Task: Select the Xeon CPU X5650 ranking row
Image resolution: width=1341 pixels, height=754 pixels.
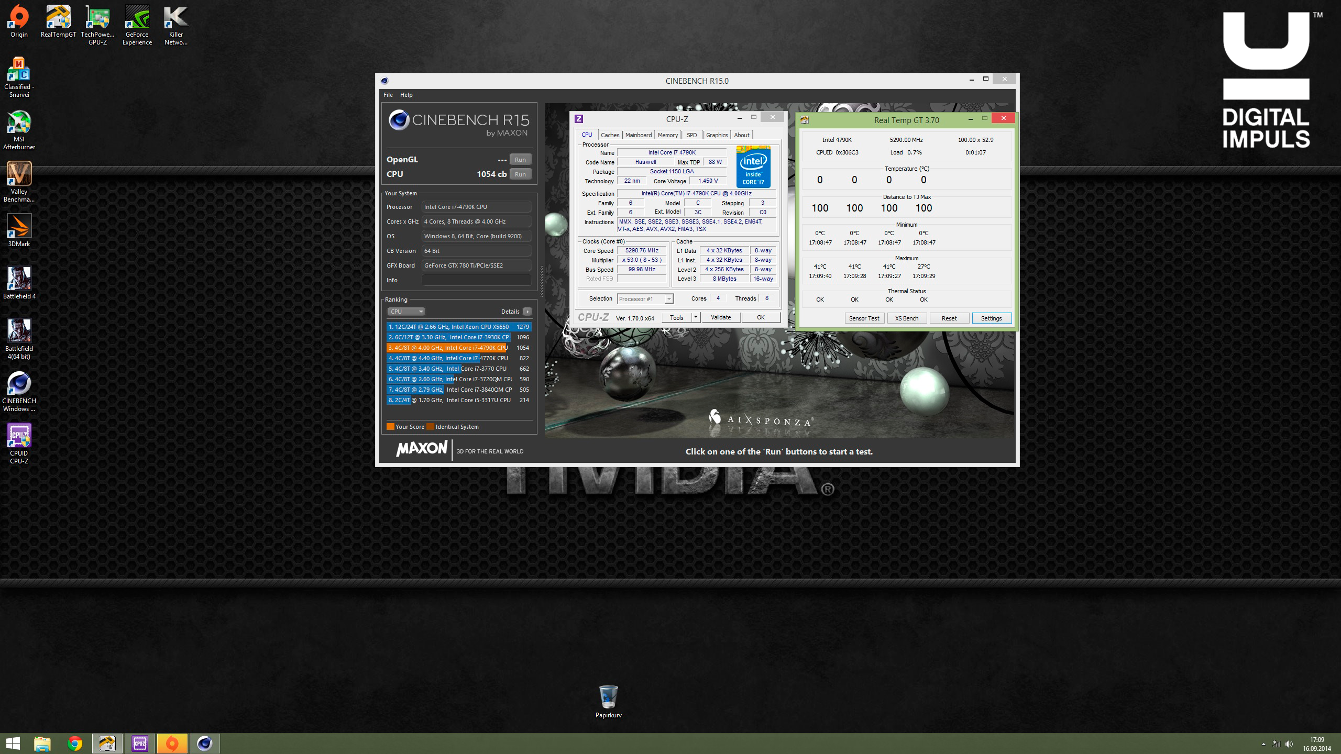Action: [459, 327]
